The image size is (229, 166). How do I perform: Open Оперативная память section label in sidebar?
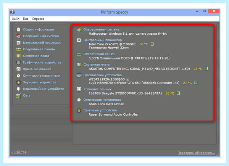click(x=39, y=49)
